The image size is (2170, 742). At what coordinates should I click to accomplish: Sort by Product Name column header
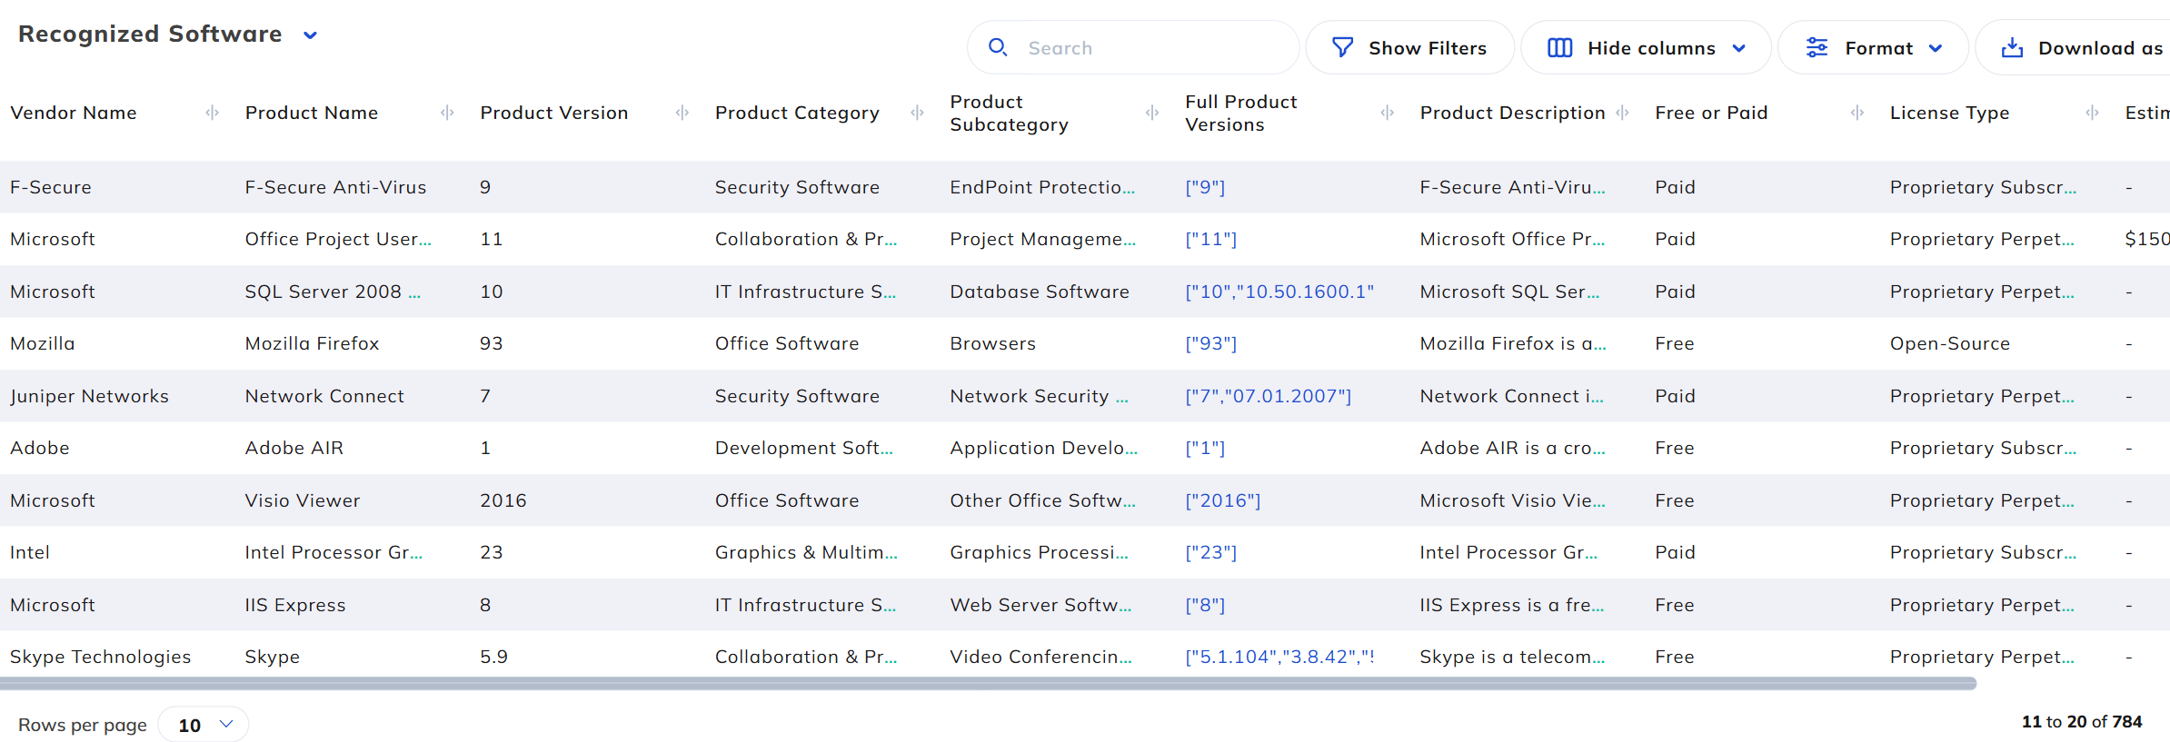click(312, 113)
